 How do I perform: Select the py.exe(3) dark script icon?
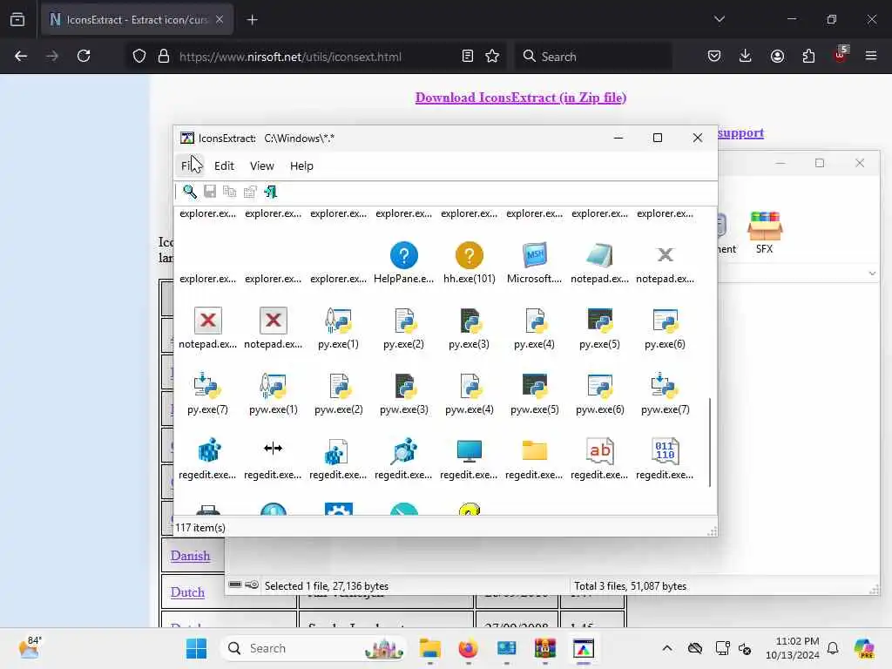pyautogui.click(x=470, y=321)
